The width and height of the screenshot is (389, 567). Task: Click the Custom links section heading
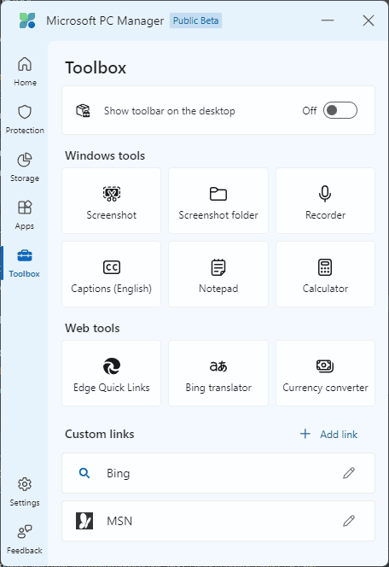click(x=100, y=434)
